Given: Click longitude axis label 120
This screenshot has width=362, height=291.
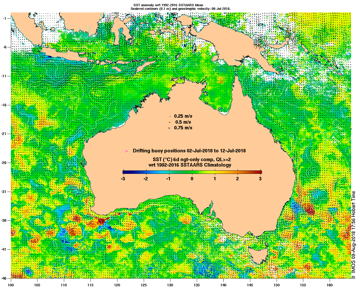Looking at the screenshot, I should point(117,285).
